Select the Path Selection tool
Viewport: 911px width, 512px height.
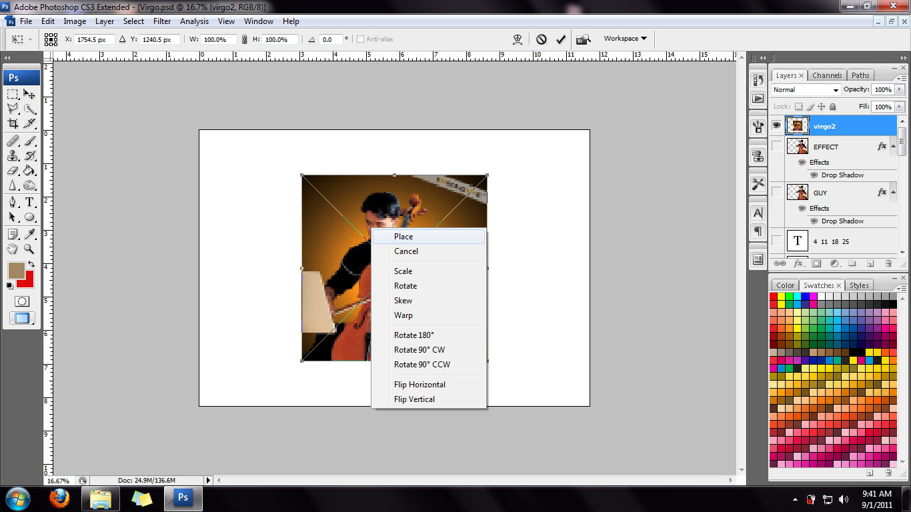click(x=13, y=217)
